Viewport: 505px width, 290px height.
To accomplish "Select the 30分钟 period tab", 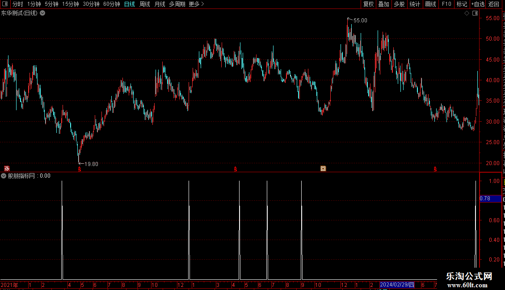I will click(x=91, y=4).
